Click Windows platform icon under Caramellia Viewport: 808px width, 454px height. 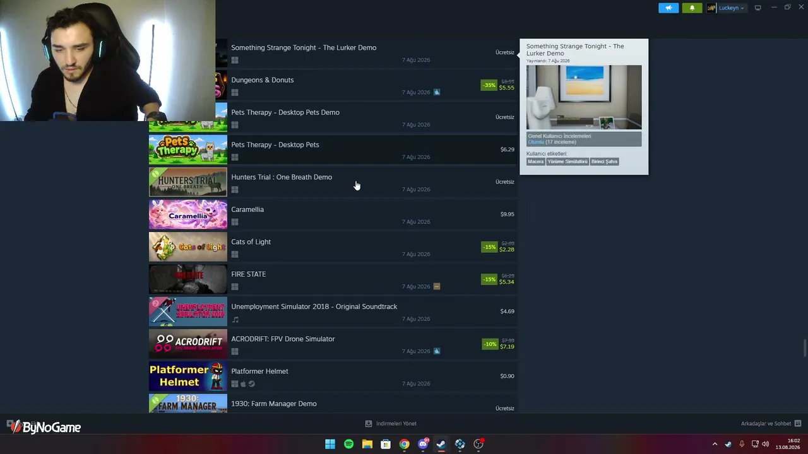(x=235, y=222)
